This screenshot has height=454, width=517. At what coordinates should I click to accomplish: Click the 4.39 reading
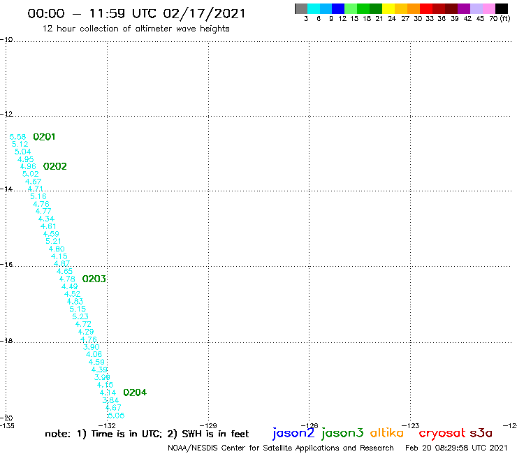click(99, 369)
